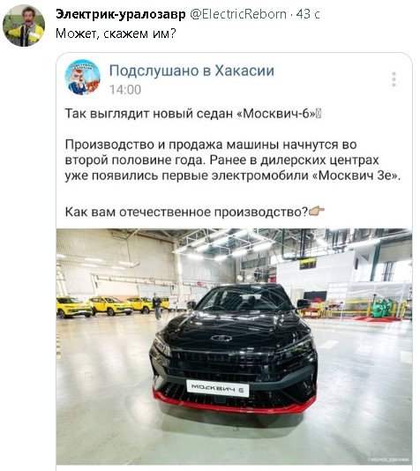The width and height of the screenshot is (420, 471).
Task: Click the emblem on the car hood
Action: pyautogui.click(x=221, y=338)
